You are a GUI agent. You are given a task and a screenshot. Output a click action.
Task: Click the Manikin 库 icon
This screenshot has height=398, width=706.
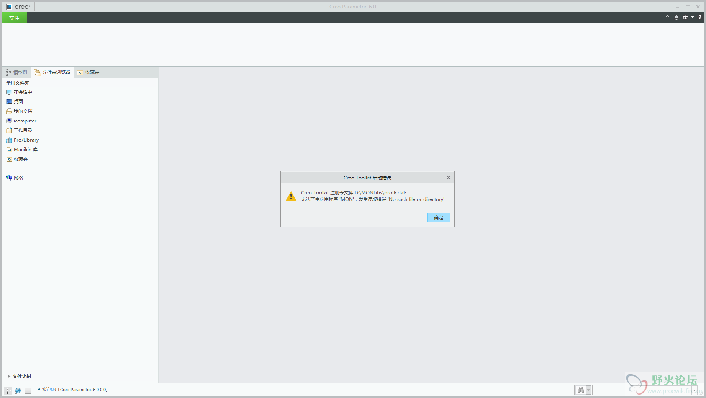click(x=9, y=150)
